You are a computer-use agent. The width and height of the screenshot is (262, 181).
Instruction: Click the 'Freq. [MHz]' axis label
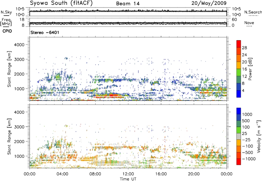pos(6,22)
